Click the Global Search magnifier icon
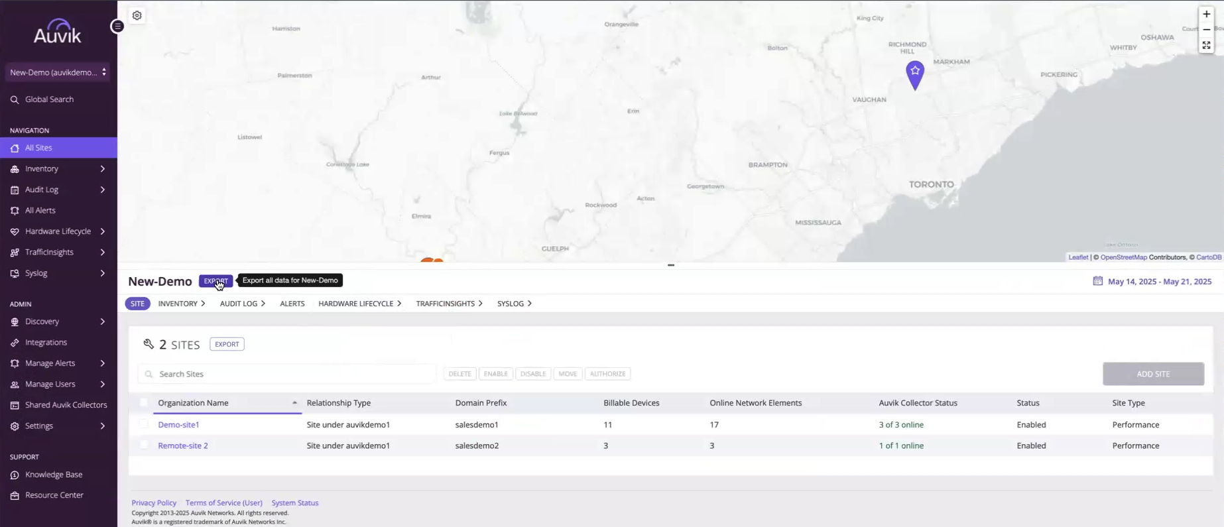 15,99
